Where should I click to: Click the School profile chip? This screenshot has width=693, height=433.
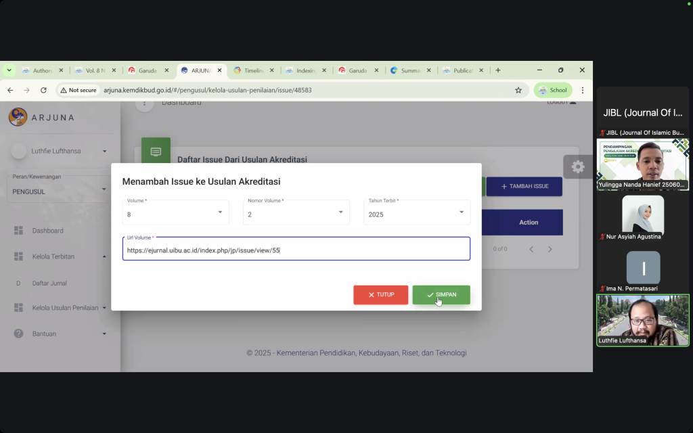click(x=552, y=90)
